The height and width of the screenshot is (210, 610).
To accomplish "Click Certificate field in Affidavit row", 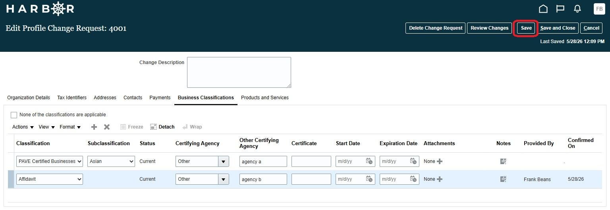I will pyautogui.click(x=311, y=179).
